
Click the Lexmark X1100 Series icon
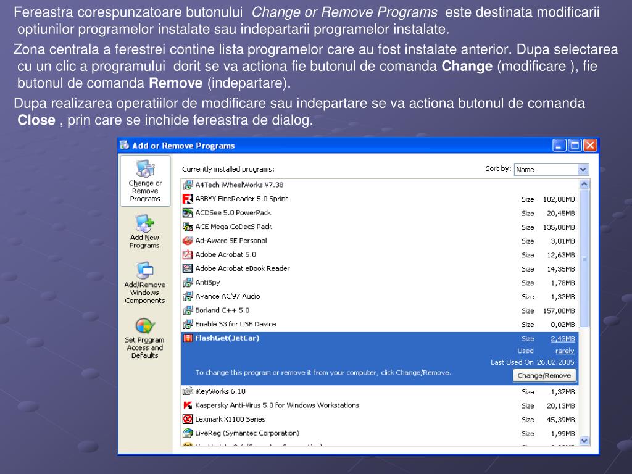188,419
